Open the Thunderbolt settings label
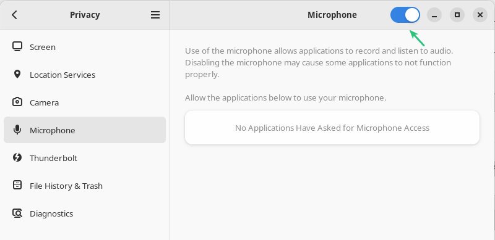 [53, 158]
